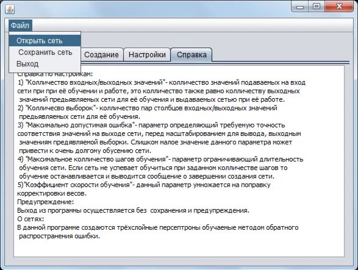Place cursor on the О сетях: line
358x270 pixels.
30,219
